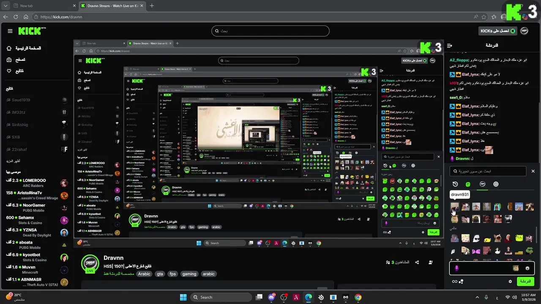Switch to recent emotes tab

455,184
